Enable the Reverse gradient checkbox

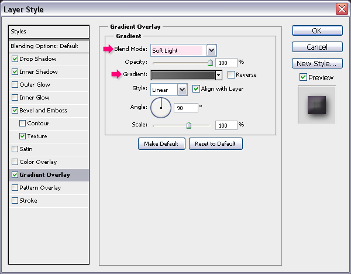(x=231, y=74)
